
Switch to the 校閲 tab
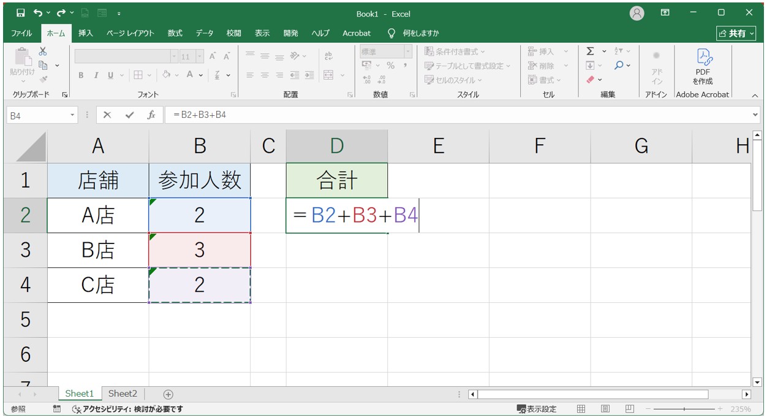pyautogui.click(x=233, y=33)
